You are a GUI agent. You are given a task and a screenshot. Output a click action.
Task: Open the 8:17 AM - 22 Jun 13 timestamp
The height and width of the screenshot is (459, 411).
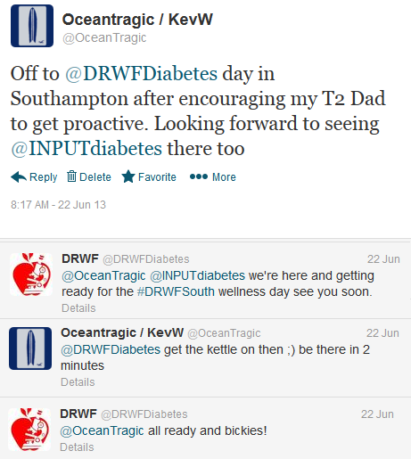(x=58, y=205)
